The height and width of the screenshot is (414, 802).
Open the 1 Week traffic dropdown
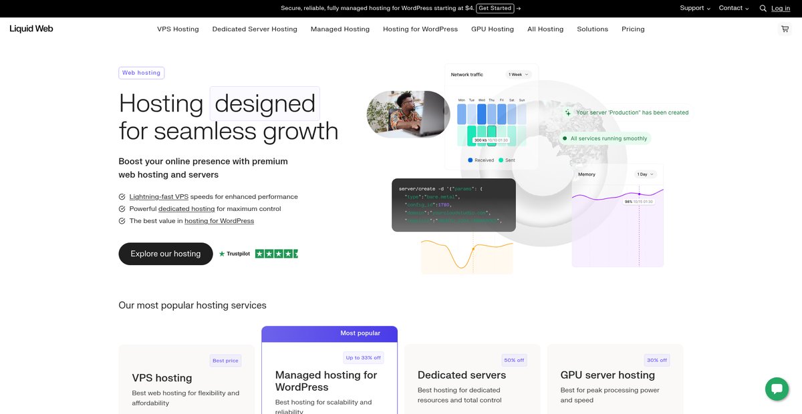coord(519,75)
